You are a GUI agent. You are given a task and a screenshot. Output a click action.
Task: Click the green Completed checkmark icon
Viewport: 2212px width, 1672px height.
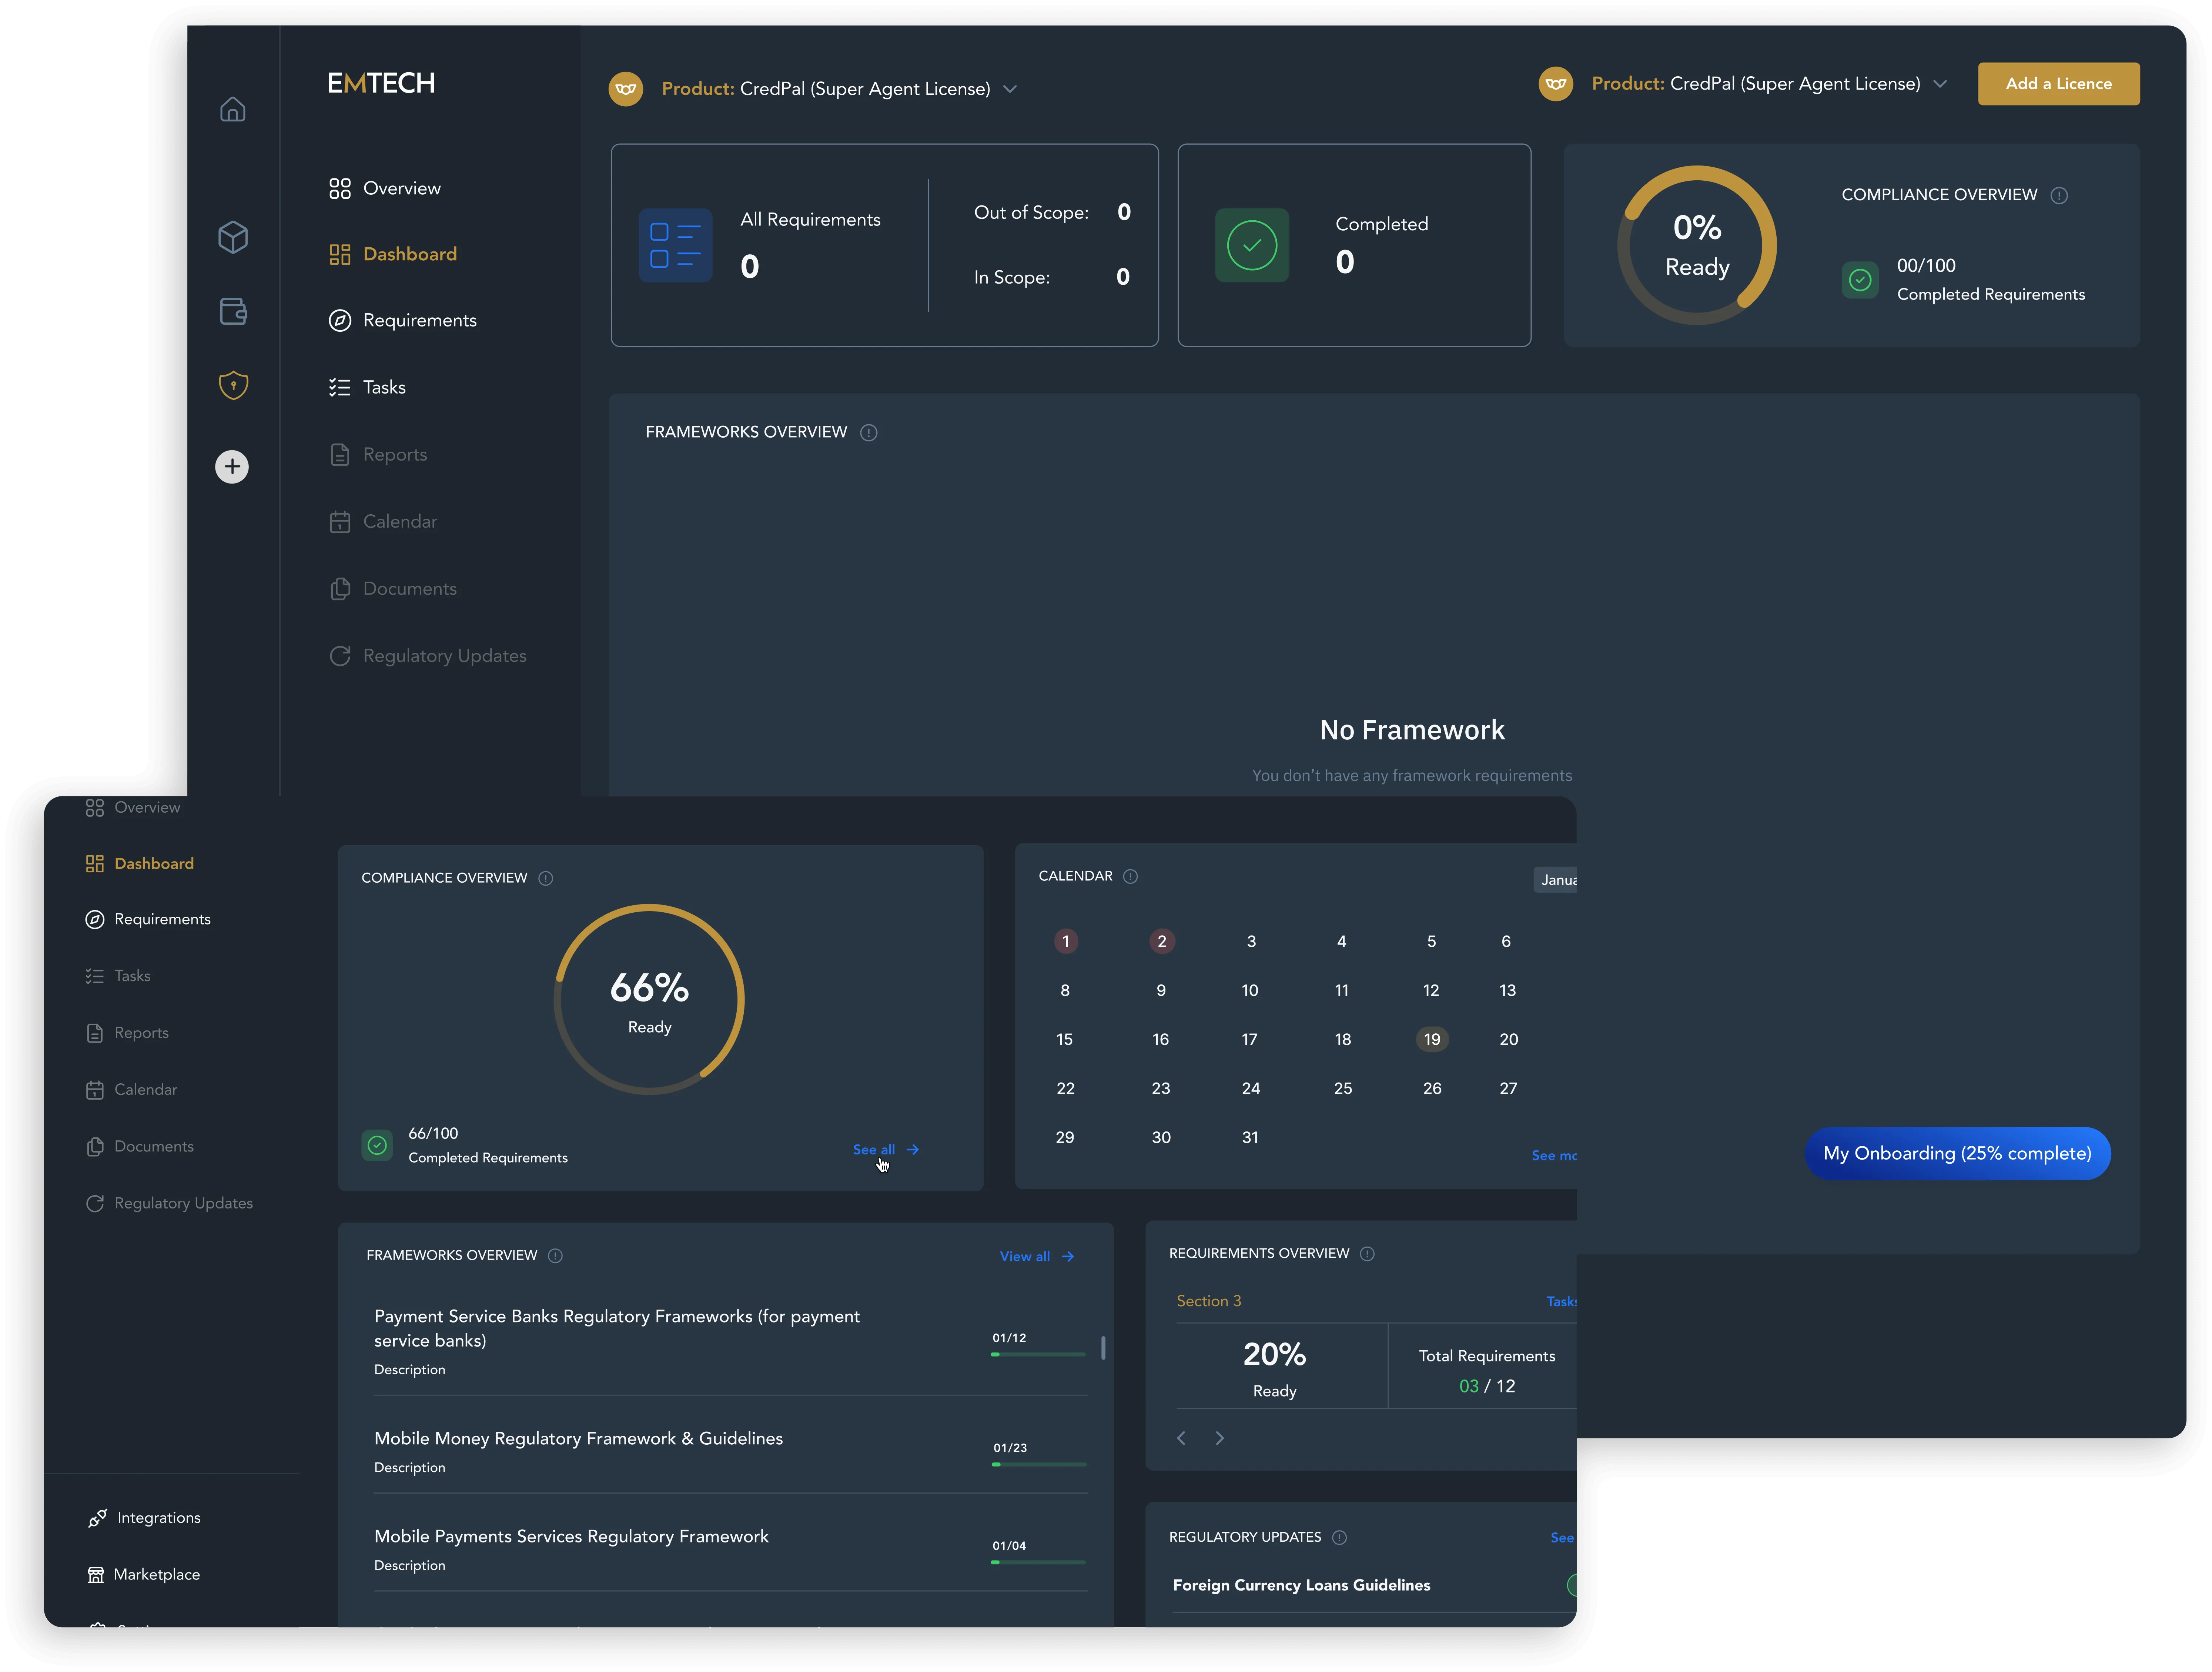tap(1252, 245)
